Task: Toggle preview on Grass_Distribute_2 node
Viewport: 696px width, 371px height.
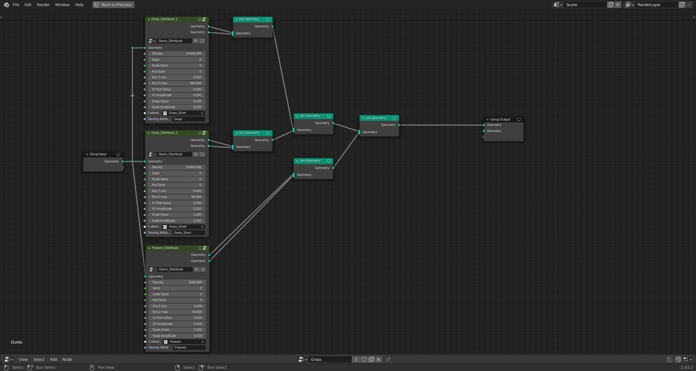Action: [199, 133]
